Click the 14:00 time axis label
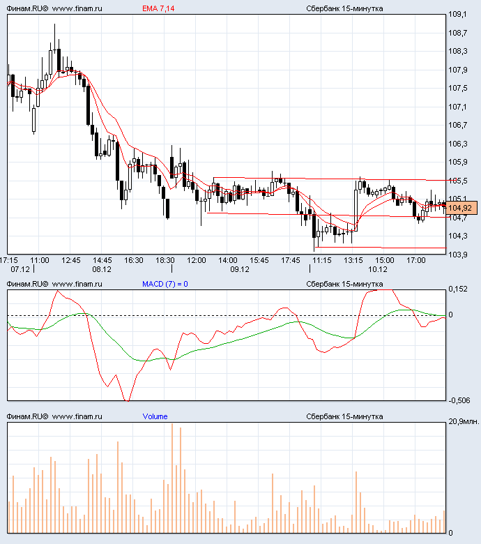 click(228, 260)
